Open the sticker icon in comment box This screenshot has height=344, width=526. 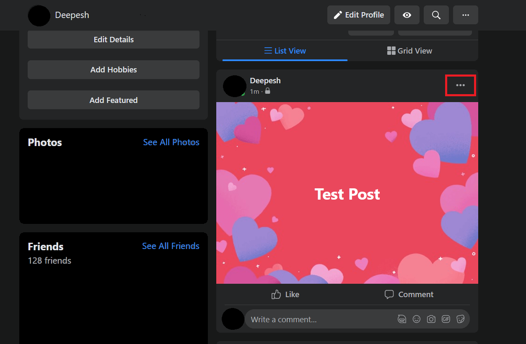460,319
